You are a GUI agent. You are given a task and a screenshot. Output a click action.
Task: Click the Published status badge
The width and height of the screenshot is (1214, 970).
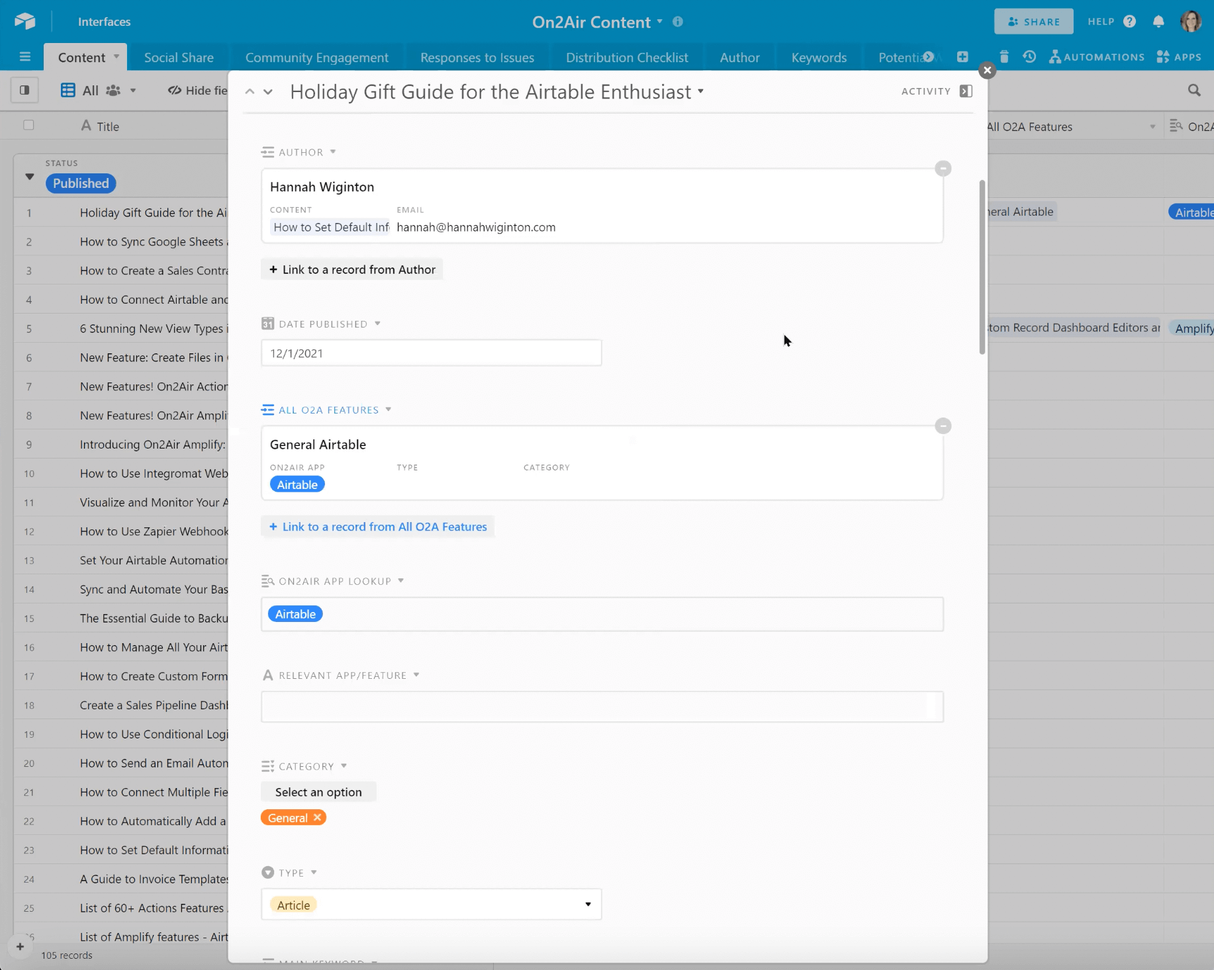[81, 183]
